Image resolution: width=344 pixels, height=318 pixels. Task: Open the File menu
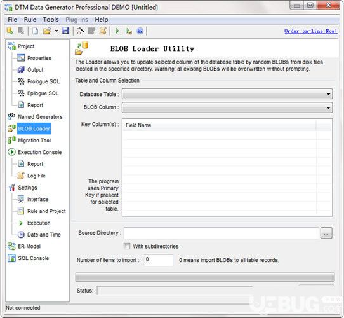click(x=12, y=20)
